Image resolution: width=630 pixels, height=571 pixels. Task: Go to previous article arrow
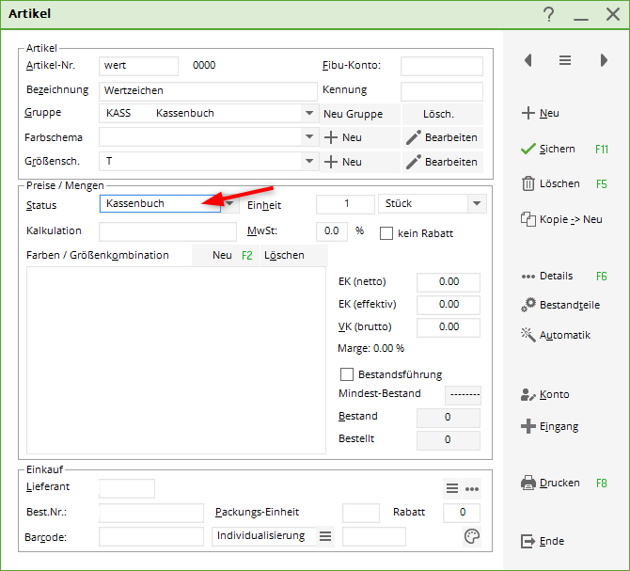tap(528, 60)
